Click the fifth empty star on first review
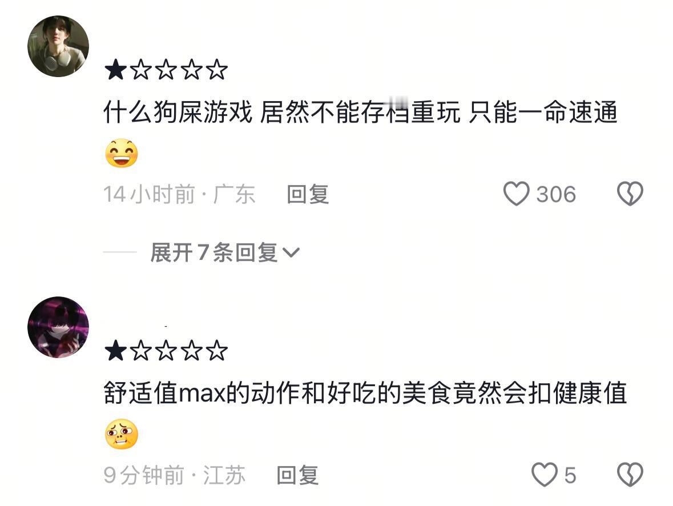The image size is (673, 506). click(216, 70)
